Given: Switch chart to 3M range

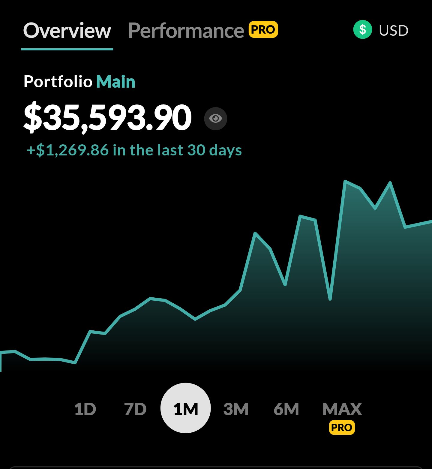Looking at the screenshot, I should click(236, 409).
